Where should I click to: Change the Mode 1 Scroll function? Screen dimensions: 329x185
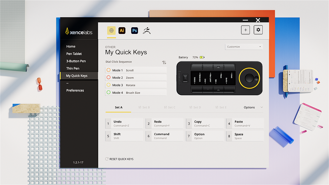click(136, 70)
